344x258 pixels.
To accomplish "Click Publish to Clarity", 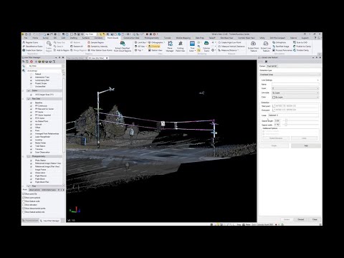I will coord(302,47).
